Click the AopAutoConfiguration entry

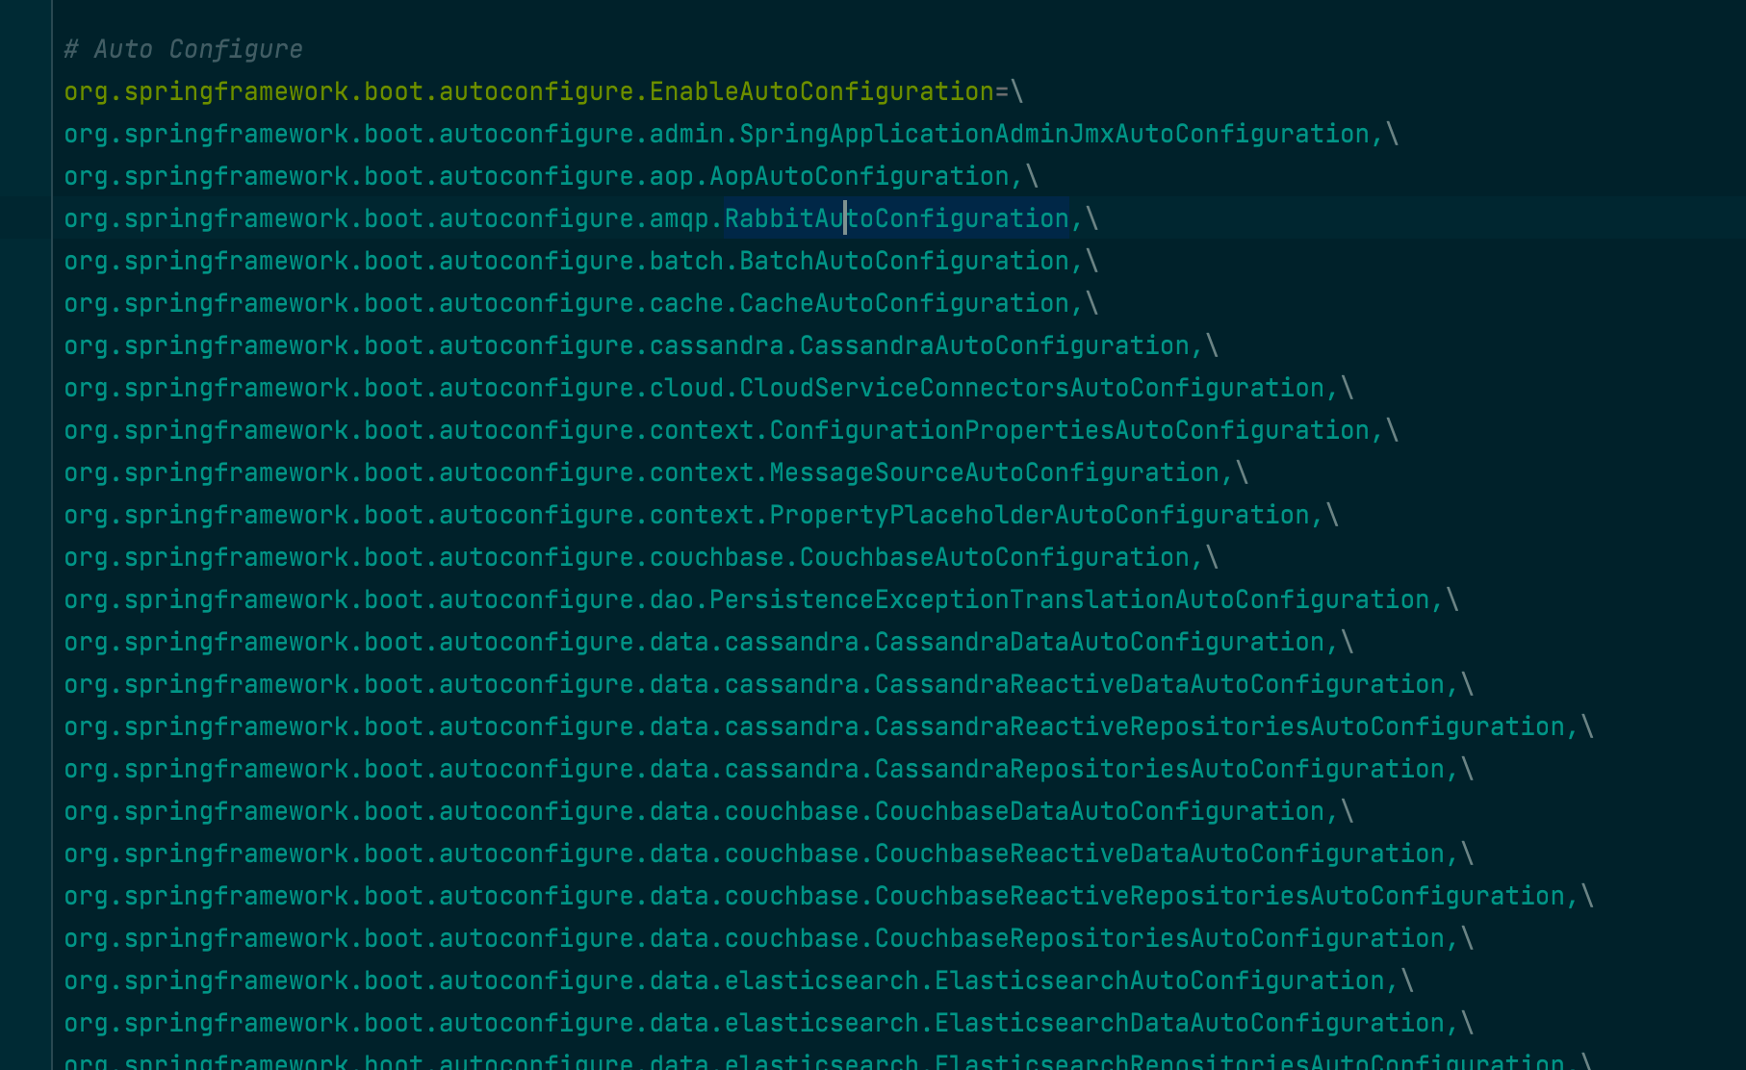[552, 176]
